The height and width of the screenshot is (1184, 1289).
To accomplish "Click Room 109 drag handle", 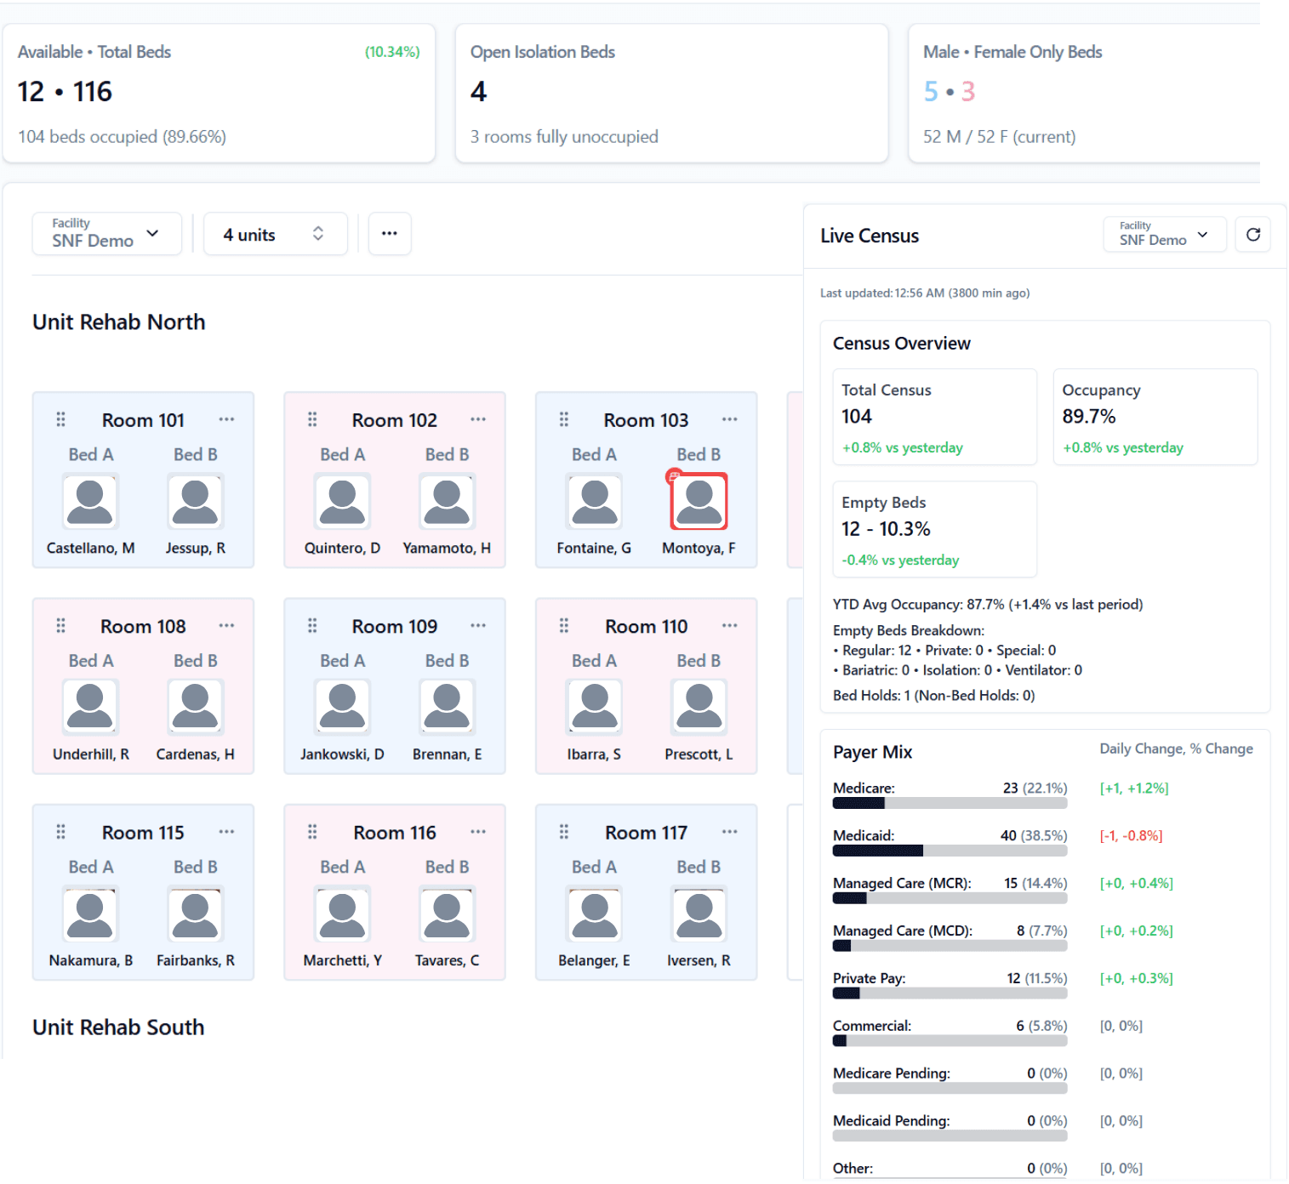I will coord(312,625).
